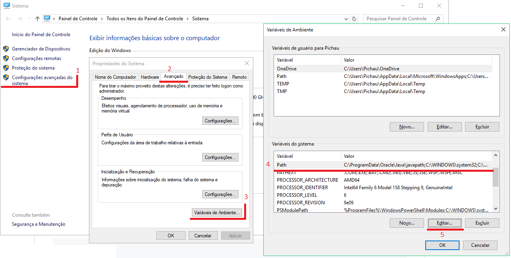Switch to the Remoto tab
The height and width of the screenshot is (258, 511).
239,77
